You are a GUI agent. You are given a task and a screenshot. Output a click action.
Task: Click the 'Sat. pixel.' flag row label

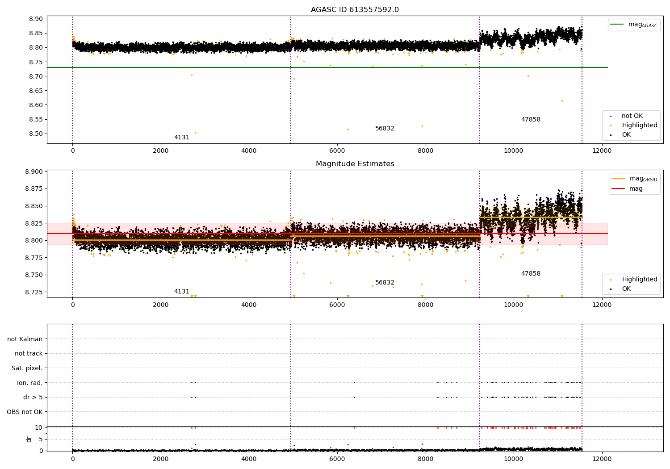[x=27, y=368]
